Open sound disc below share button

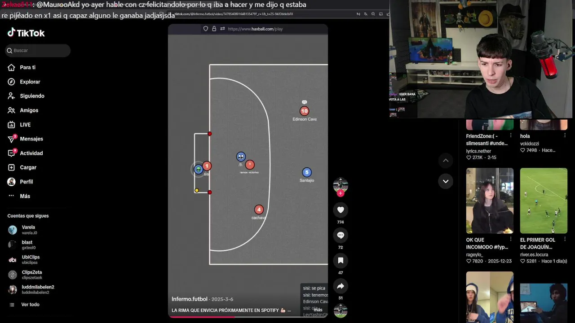click(341, 310)
